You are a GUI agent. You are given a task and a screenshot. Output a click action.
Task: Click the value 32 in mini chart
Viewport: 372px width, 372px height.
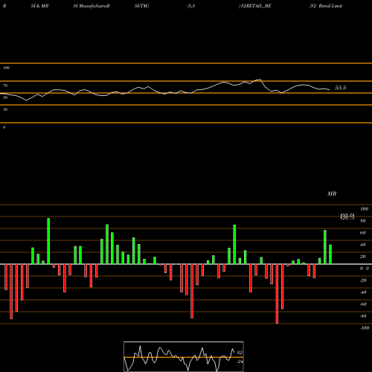(x=240, y=353)
